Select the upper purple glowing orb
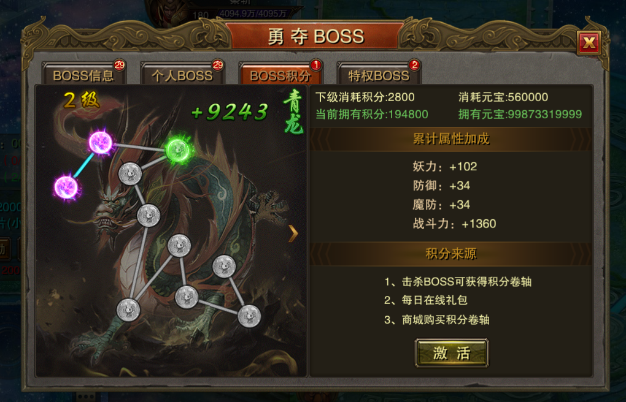This screenshot has height=402, width=626. [100, 142]
